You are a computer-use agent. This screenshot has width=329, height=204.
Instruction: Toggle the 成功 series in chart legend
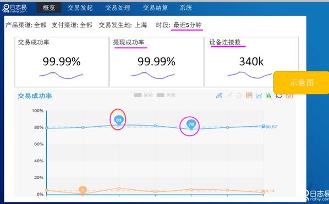click(x=143, y=95)
